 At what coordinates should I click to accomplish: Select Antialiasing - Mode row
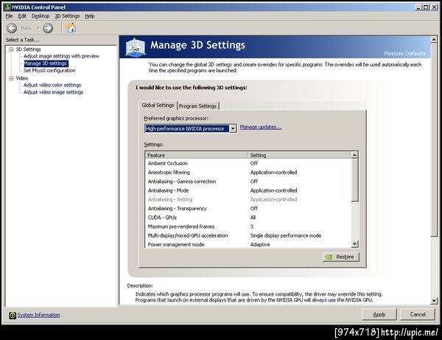coord(248,190)
